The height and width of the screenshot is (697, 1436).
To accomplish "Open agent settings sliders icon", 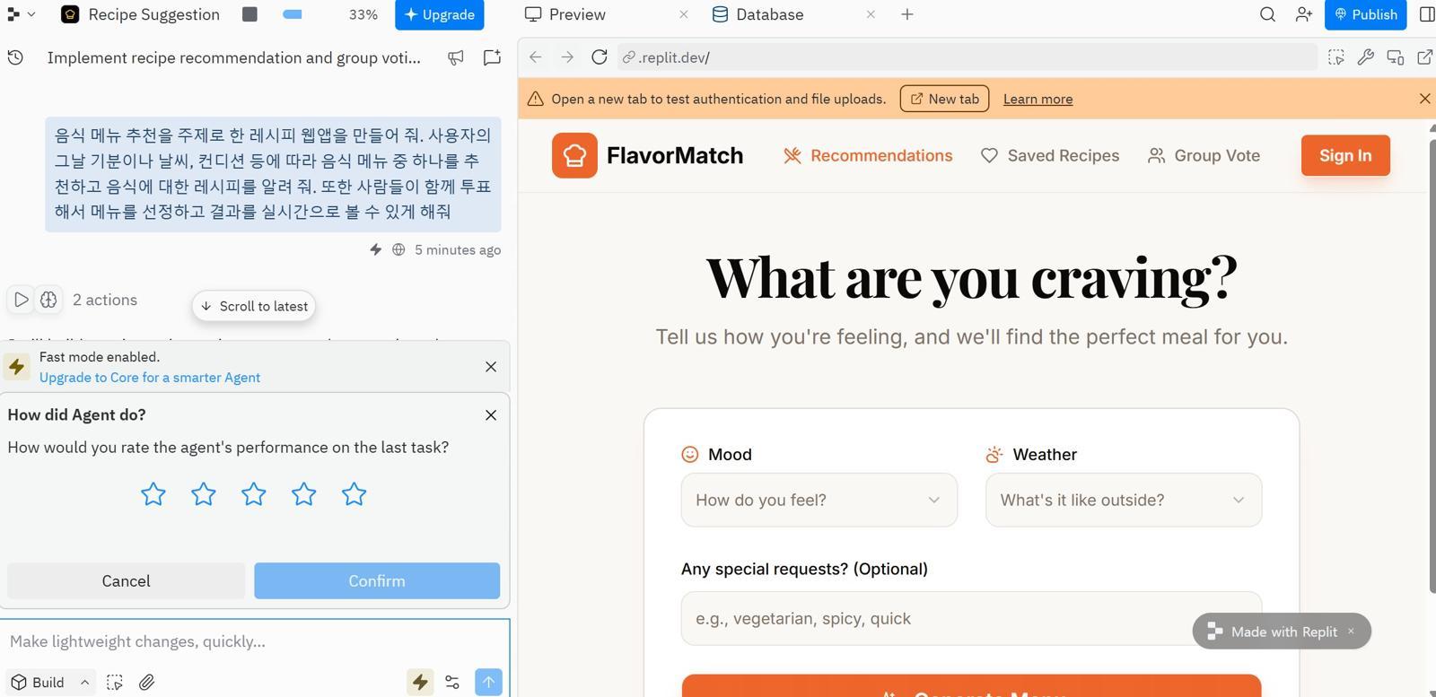I will pos(452,683).
